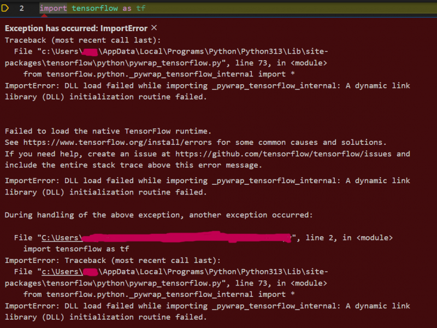Click the 'tensorflow' module name on editor line 2
This screenshot has width=437, height=328.
pos(95,8)
